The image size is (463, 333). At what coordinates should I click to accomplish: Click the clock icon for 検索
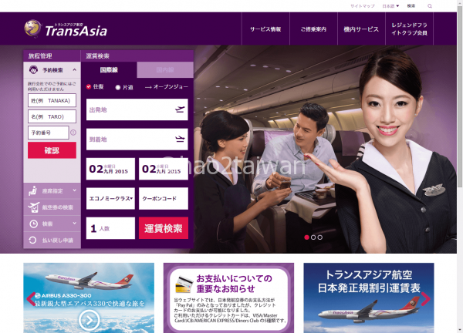34,224
